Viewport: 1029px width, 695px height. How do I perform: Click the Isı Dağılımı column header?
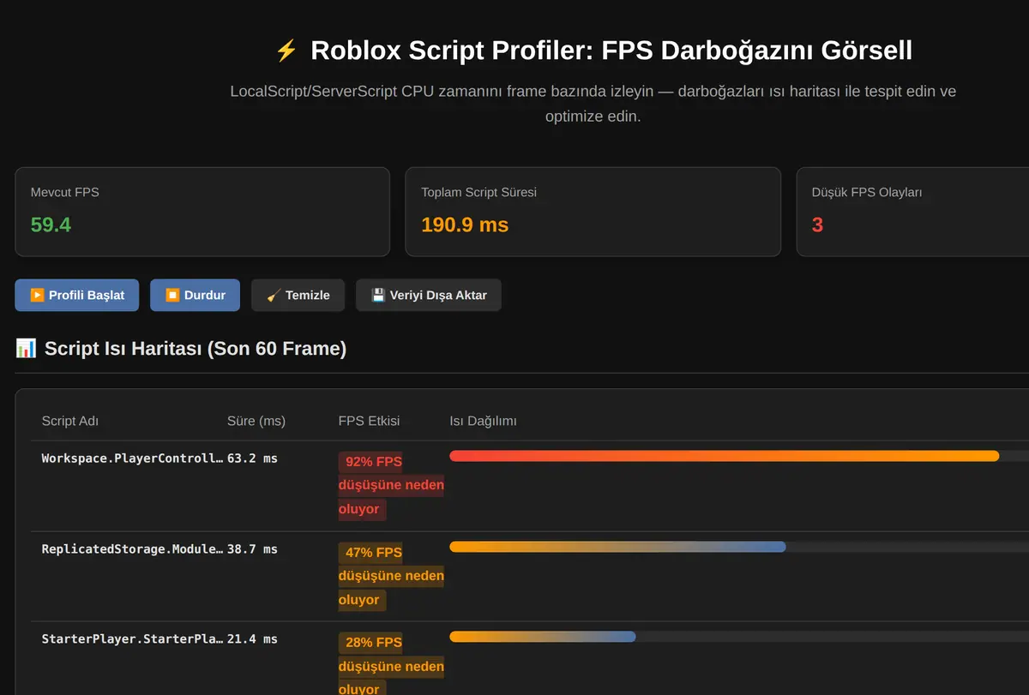click(x=484, y=421)
